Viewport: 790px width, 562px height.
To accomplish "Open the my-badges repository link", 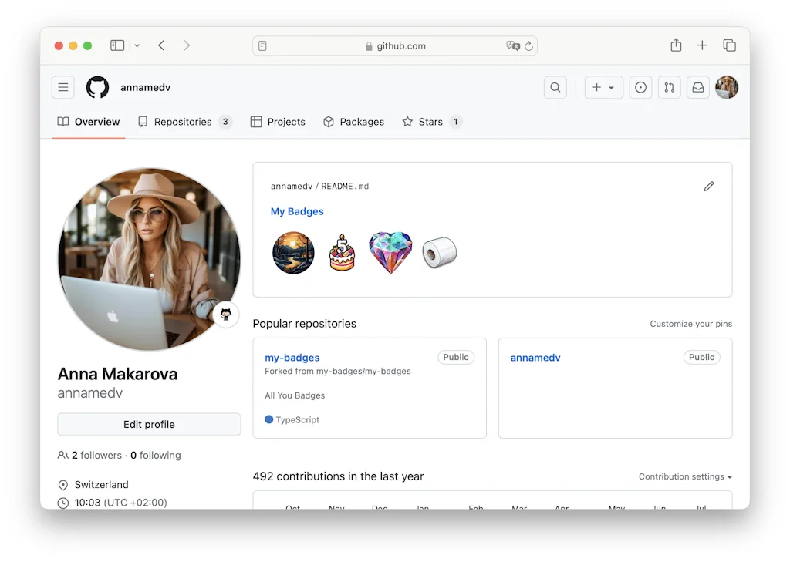I will pos(292,358).
